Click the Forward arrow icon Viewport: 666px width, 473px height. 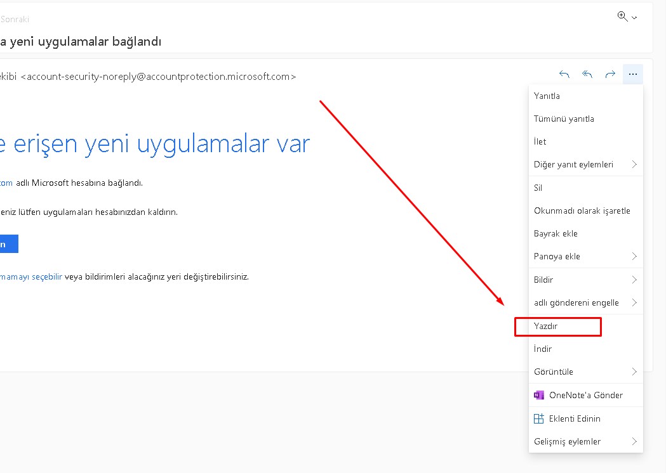coord(610,74)
